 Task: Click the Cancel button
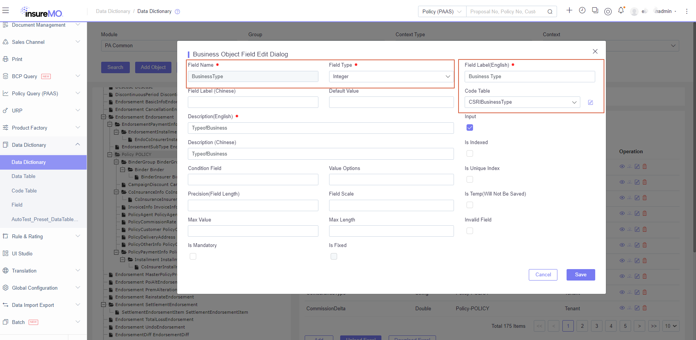coord(543,275)
